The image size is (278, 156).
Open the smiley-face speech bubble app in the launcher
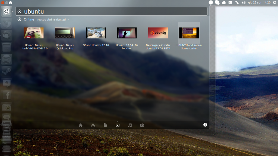point(7,83)
